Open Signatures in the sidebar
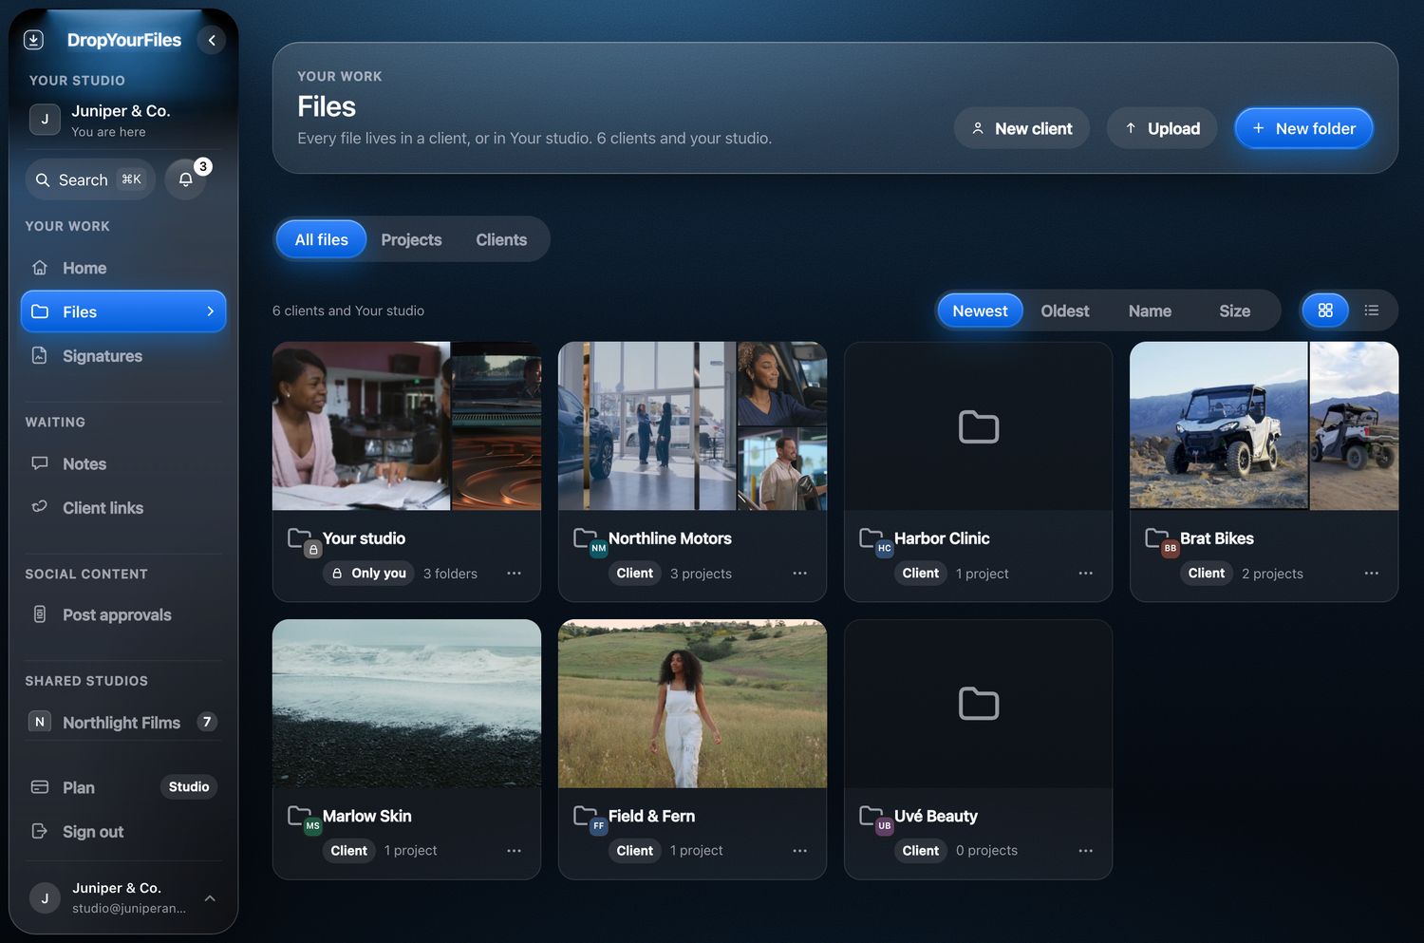1424x943 pixels. (x=123, y=356)
